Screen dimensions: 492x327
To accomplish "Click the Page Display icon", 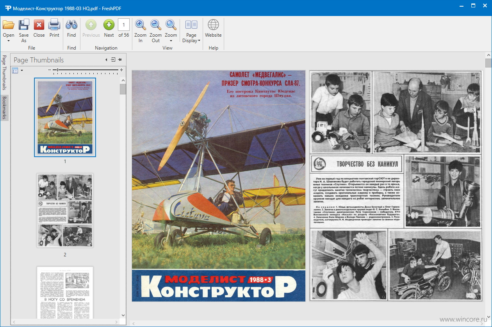I will (x=191, y=25).
